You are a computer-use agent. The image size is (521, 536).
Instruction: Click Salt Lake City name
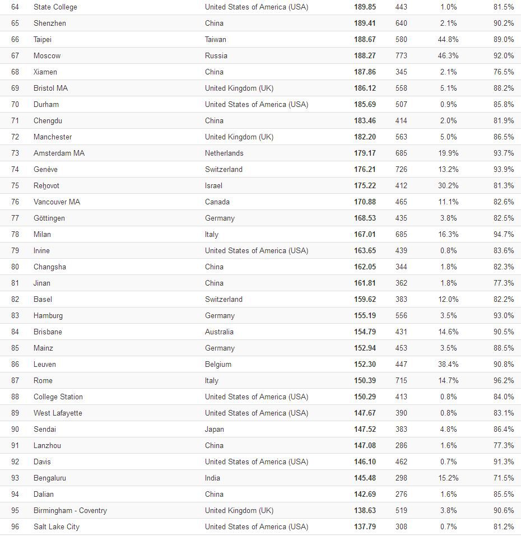pyautogui.click(x=57, y=527)
